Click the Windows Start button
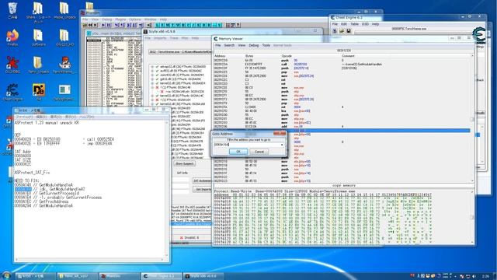 tap(6, 275)
